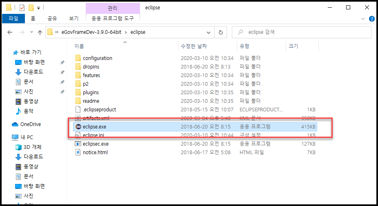
Task: Click the HTML 파일 type cell
Action: 252,152
